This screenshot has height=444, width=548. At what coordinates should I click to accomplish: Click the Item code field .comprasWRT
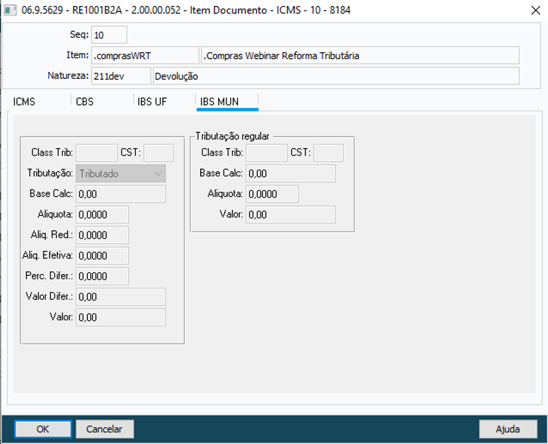[x=145, y=56]
